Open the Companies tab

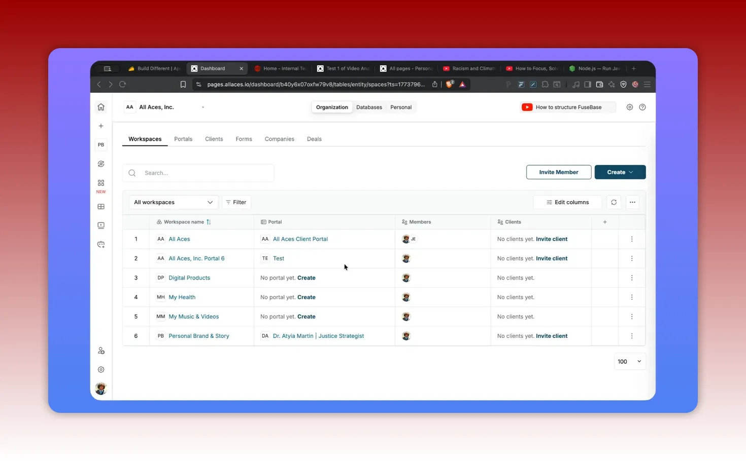pos(279,139)
